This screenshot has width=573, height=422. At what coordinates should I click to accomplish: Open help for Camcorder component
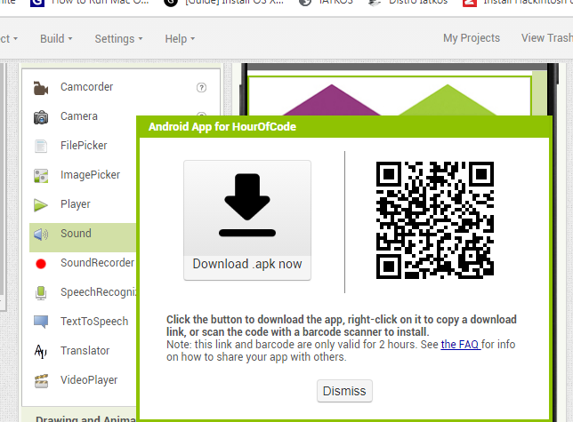pyautogui.click(x=201, y=88)
